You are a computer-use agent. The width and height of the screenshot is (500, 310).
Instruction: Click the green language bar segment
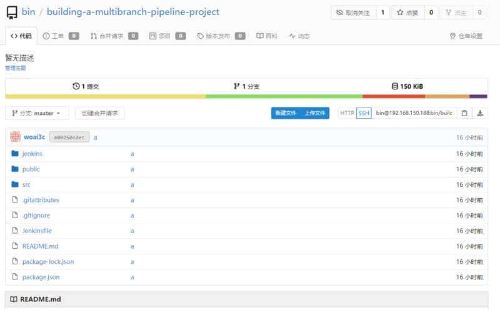284,96
